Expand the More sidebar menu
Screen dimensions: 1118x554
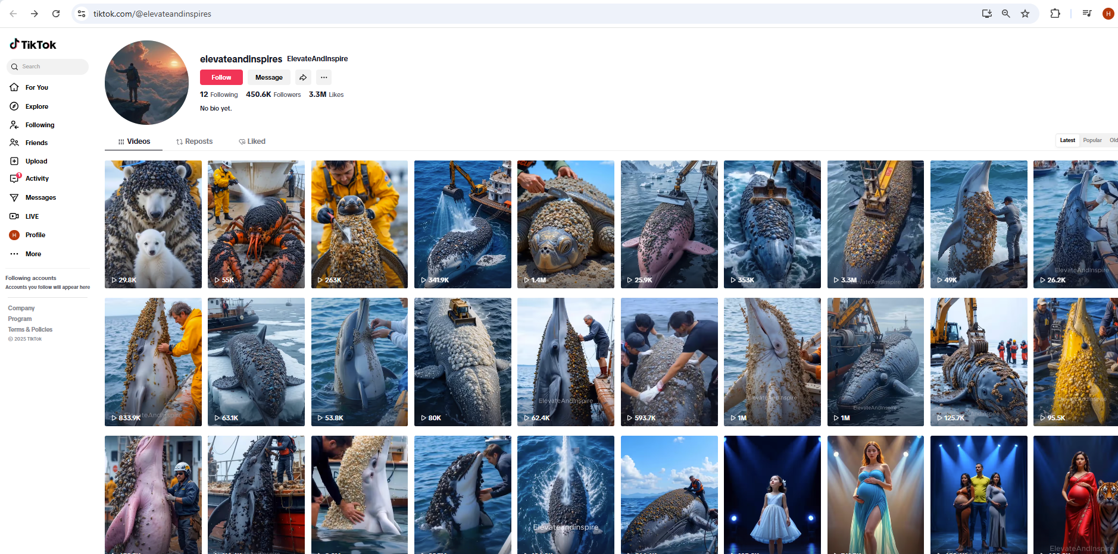(33, 254)
